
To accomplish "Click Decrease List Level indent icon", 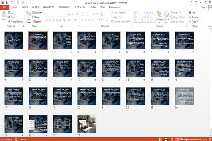I will [94, 14].
